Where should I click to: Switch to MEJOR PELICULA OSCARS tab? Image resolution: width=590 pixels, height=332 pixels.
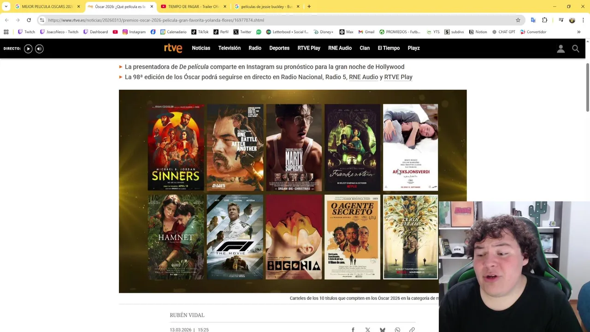tap(44, 6)
